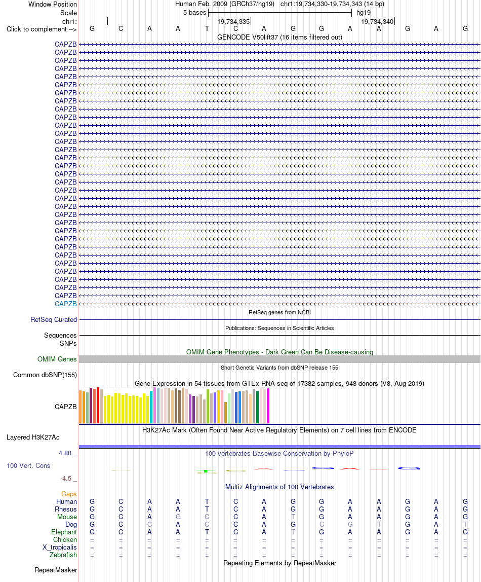Open 'RefSeq genes from NCBI' track title

point(279,312)
